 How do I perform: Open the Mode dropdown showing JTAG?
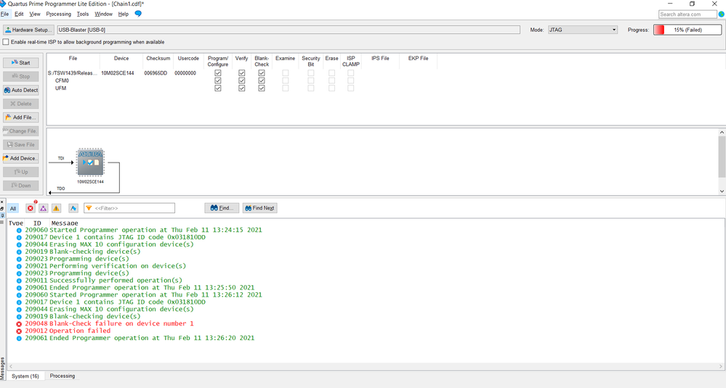pyautogui.click(x=584, y=30)
